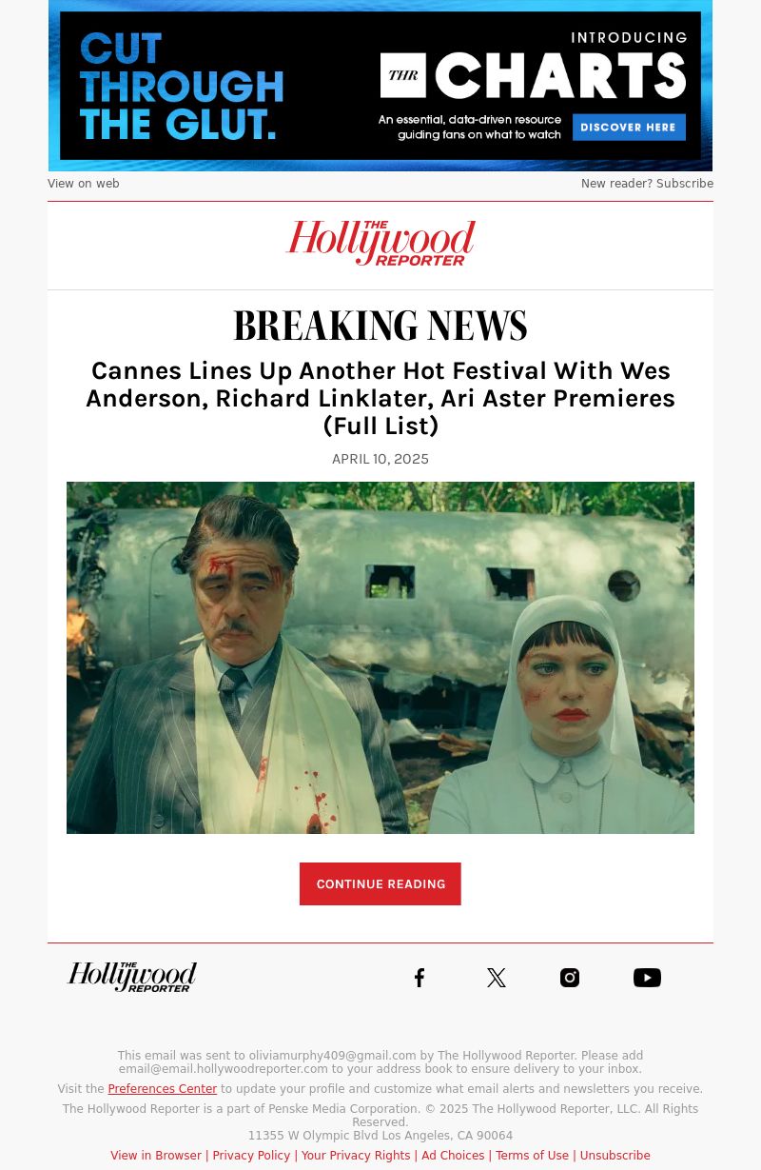
Task: Open the Preferences Center link
Action: tap(163, 1089)
